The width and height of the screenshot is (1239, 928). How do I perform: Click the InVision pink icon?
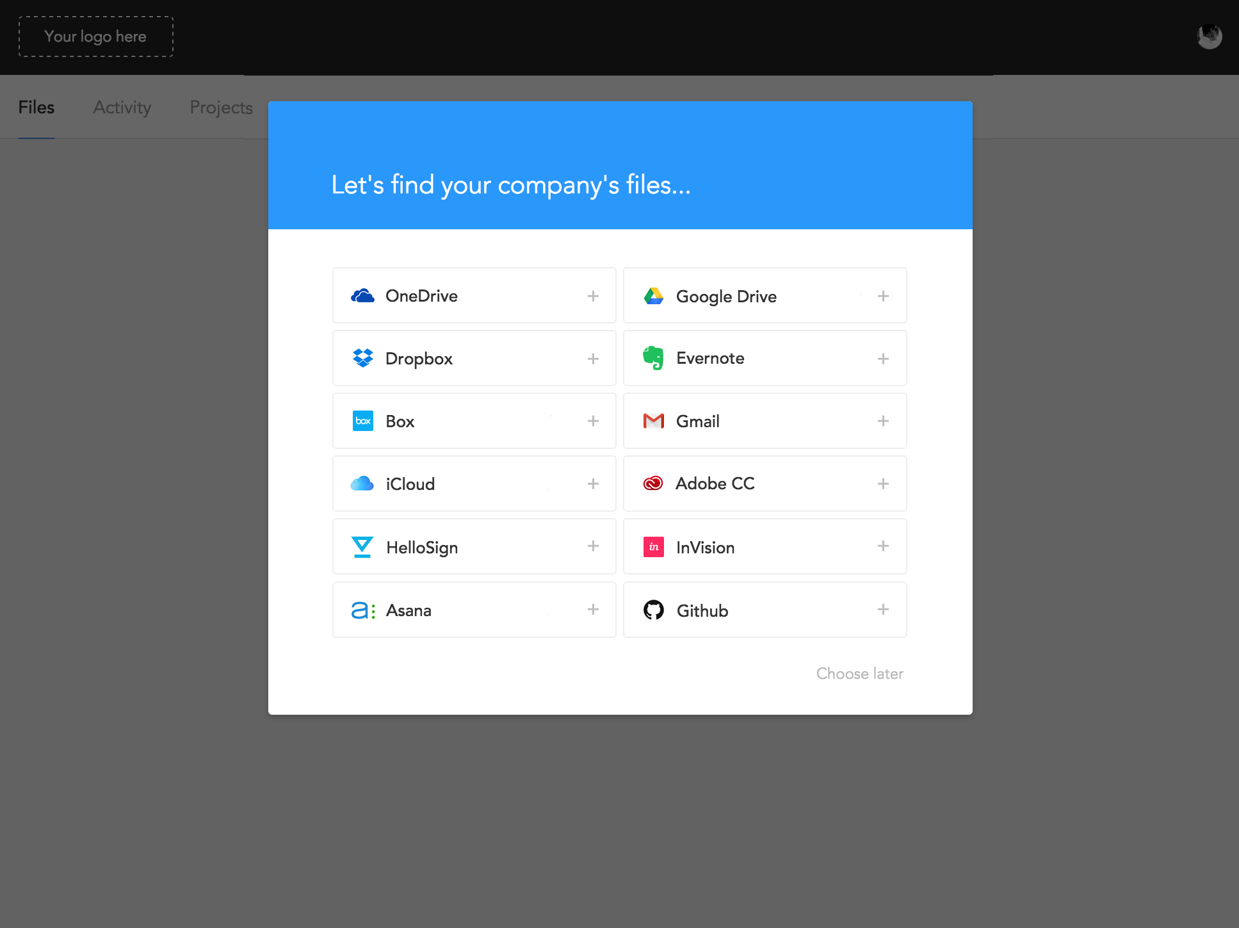click(x=653, y=547)
